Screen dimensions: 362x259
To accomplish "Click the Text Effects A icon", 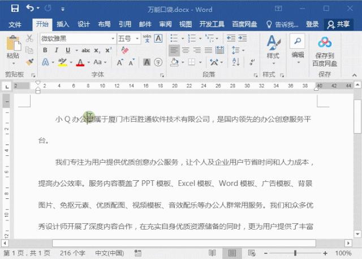I will [45, 62].
